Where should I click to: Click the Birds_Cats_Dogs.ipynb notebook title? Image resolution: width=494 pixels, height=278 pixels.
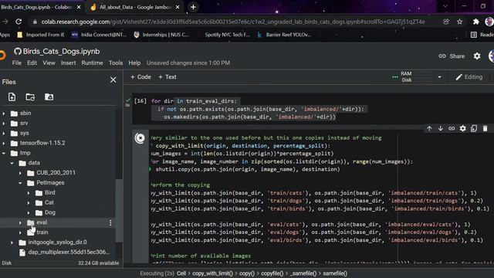[62, 52]
